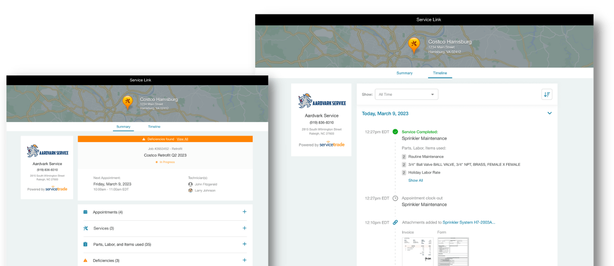614x266 pixels.
Task: Click Routine Maintenance item text
Action: click(x=426, y=157)
